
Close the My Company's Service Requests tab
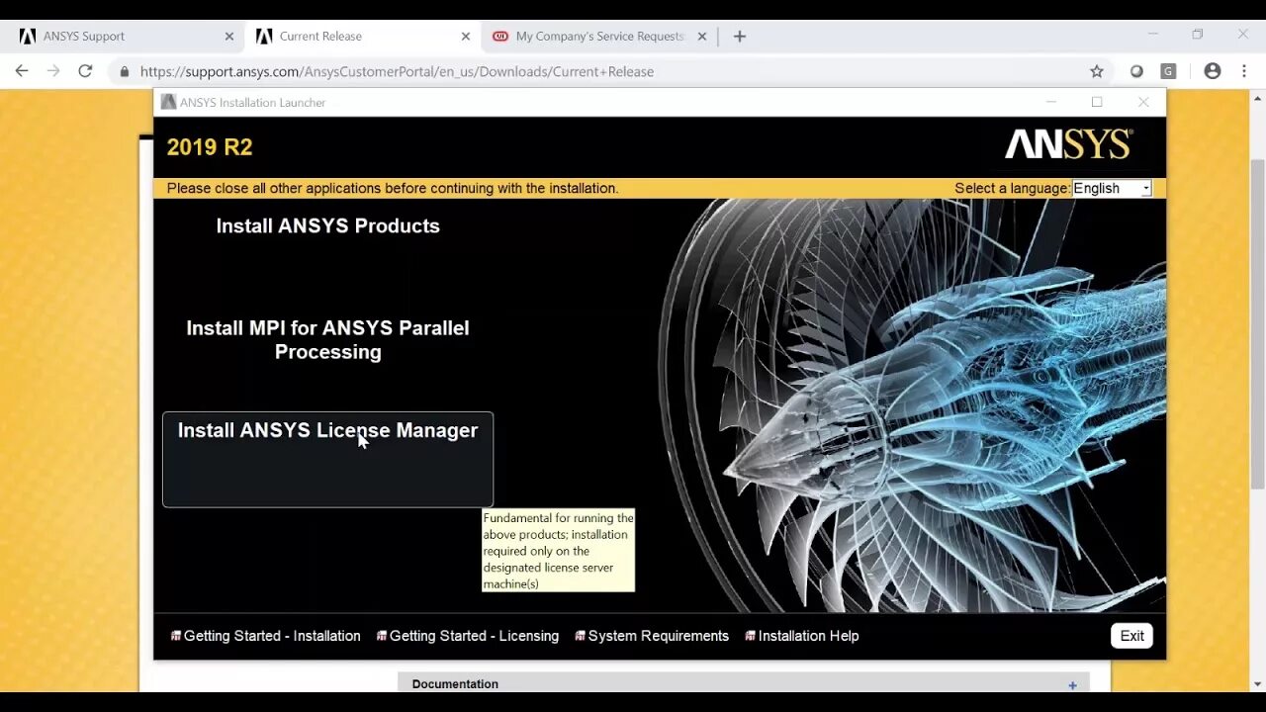tap(701, 36)
